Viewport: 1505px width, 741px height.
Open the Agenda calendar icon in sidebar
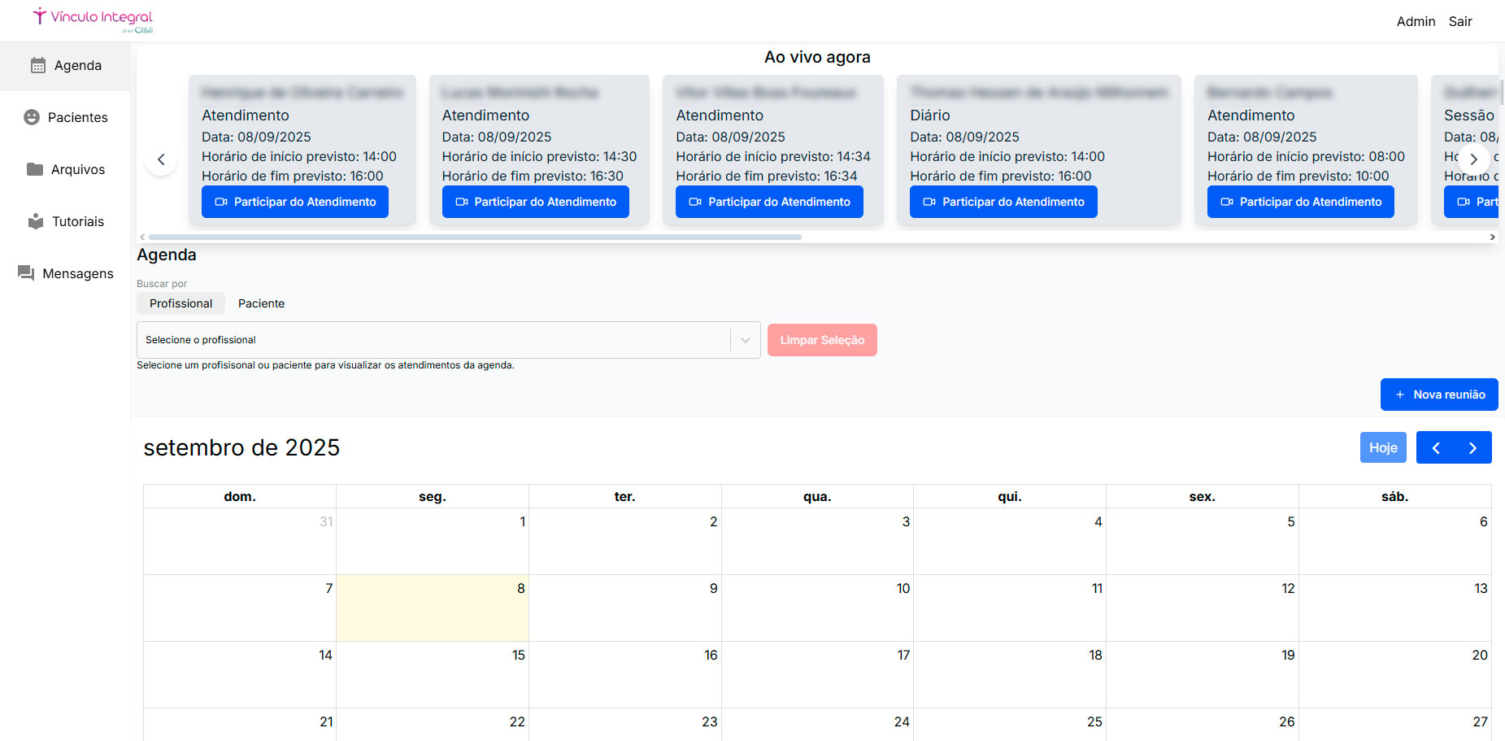point(38,66)
